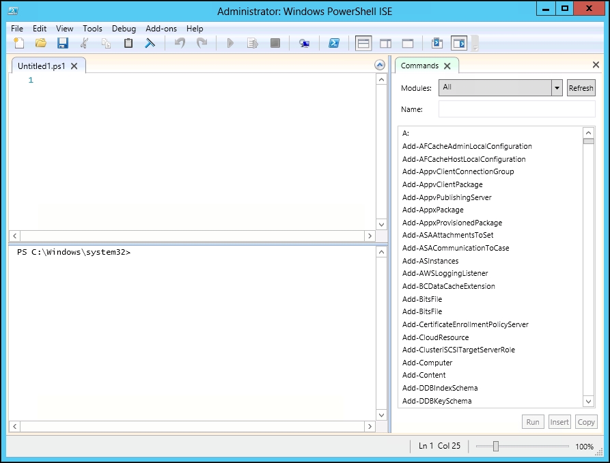Pick Add-CertificateEnrollmentPolicyServer from the list
Viewport: 610px width, 463px height.
pyautogui.click(x=465, y=324)
